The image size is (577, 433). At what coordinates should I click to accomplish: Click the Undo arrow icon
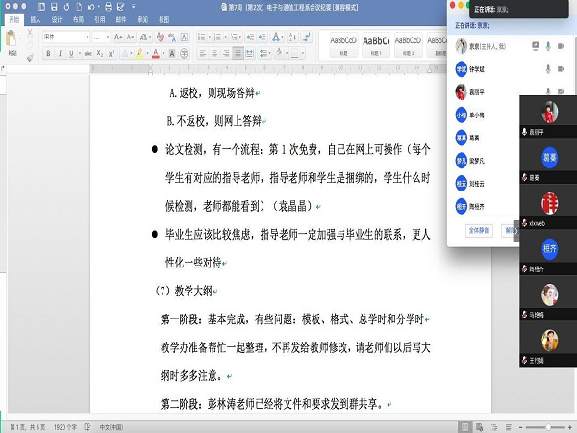pyautogui.click(x=92, y=7)
